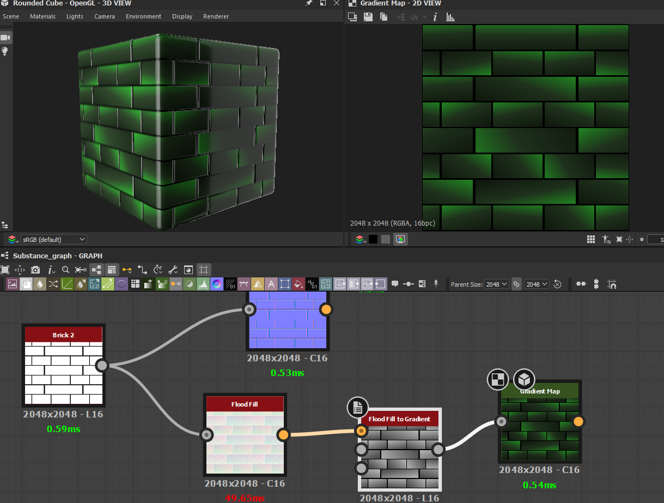Open the graph tools wrench icon

coord(173,270)
